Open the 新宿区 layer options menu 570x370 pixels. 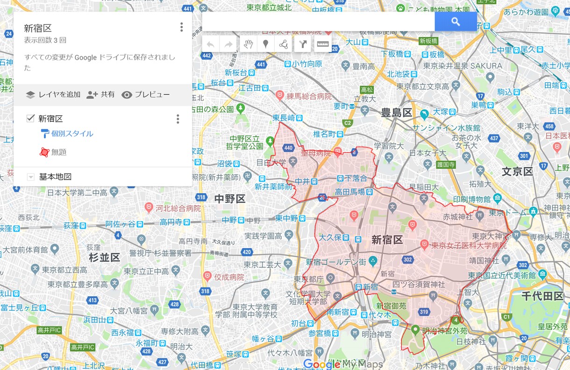coord(178,119)
